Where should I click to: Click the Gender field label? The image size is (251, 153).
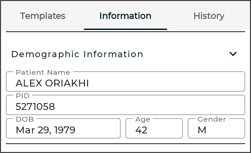pos(212,119)
